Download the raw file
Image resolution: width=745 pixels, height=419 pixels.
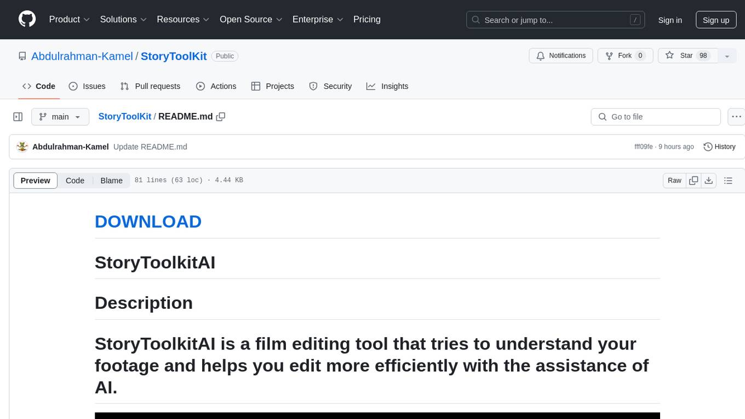pyautogui.click(x=709, y=180)
